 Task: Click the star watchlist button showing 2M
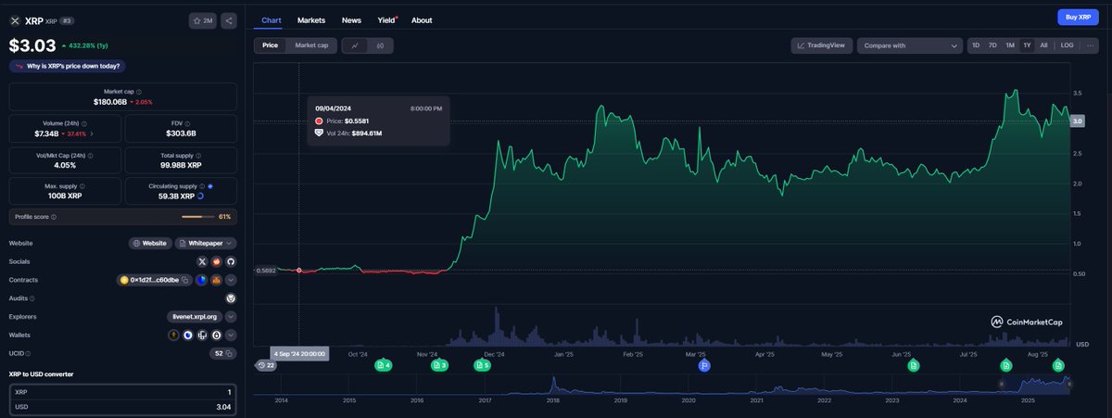point(203,20)
